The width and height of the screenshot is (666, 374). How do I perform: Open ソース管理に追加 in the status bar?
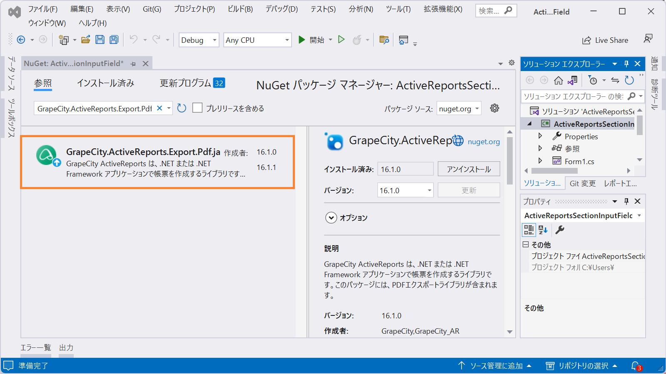click(x=494, y=366)
